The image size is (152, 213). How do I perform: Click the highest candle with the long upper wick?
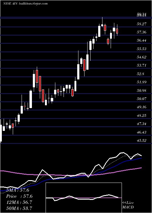pos(102,25)
